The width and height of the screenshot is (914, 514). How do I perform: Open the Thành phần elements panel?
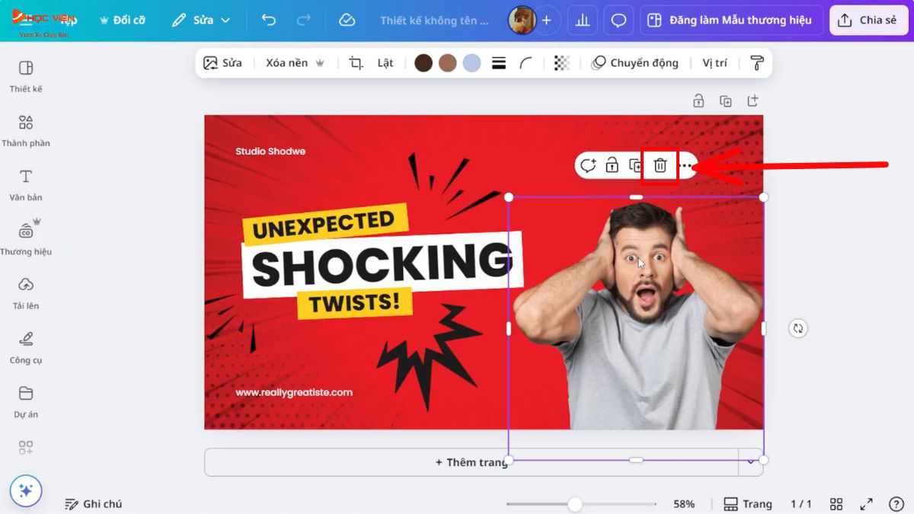coord(26,131)
